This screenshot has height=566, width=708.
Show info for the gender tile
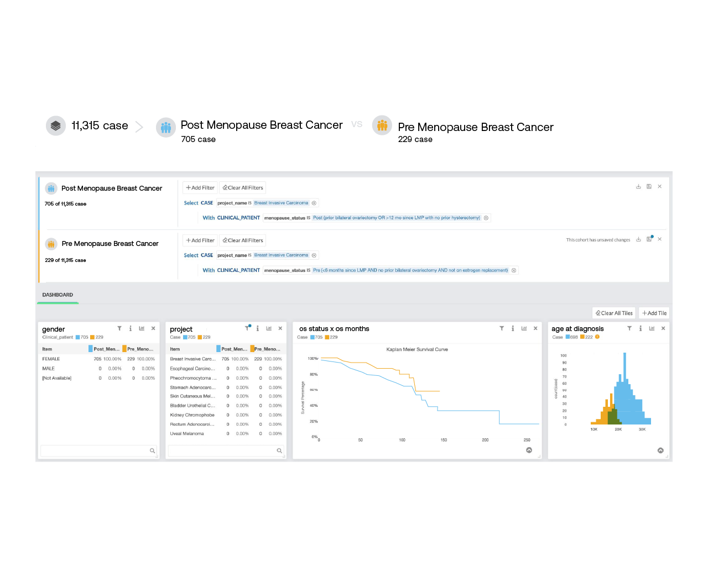click(131, 328)
